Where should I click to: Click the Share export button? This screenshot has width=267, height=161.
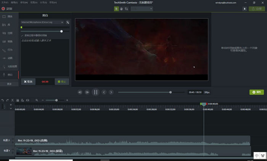(x=257, y=9)
